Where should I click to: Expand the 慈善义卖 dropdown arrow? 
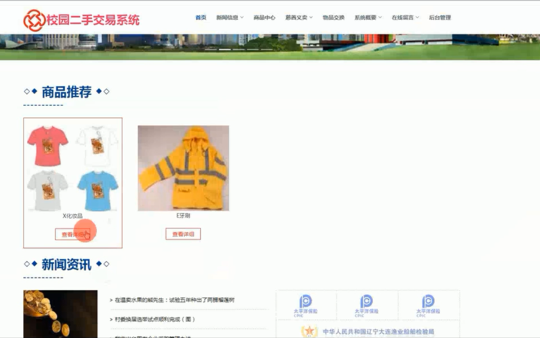[x=311, y=17]
